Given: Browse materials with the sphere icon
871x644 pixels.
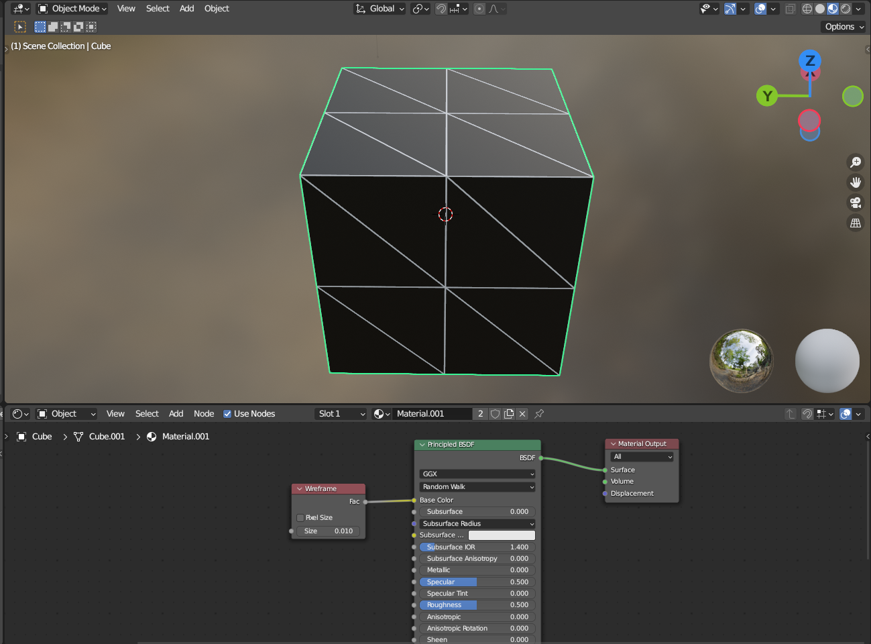Looking at the screenshot, I should click(x=382, y=414).
